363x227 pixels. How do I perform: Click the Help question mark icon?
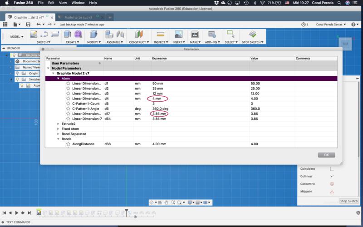[x=353, y=25]
